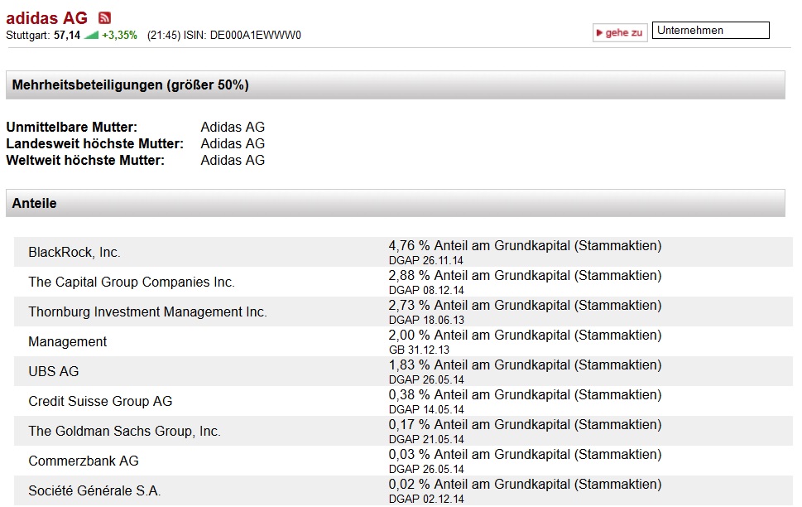This screenshot has height=507, width=802.
Task: Open The Goldman Sachs Group, Inc. entry
Action: point(124,431)
